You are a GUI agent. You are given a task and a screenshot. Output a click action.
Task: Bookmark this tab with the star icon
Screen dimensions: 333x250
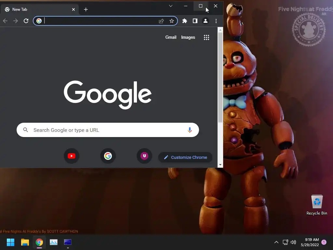pyautogui.click(x=172, y=21)
